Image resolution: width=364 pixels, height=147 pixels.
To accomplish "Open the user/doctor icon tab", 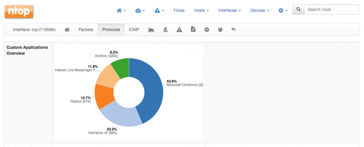I will [x=165, y=30].
